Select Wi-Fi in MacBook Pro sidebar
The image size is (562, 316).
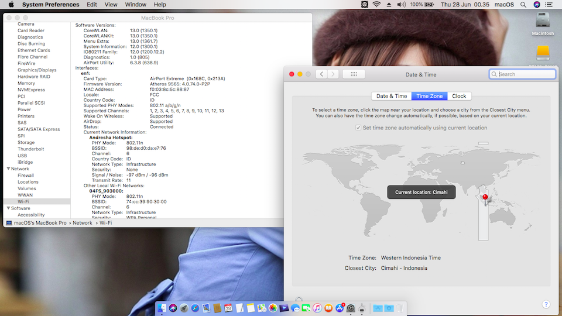coord(36,202)
